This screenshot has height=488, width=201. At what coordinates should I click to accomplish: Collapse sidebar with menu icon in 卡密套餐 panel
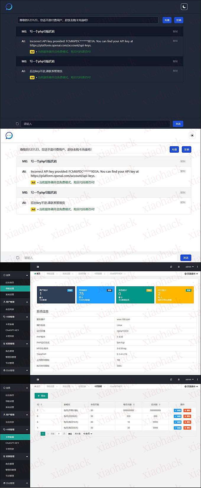[38, 379]
